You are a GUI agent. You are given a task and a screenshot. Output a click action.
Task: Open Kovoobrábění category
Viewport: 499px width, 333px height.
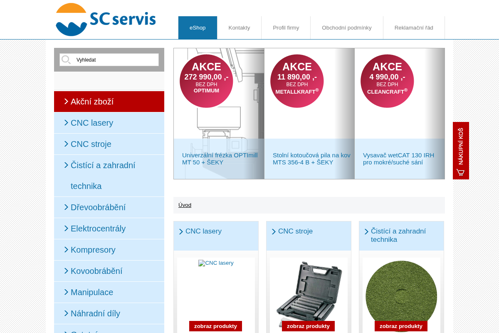(x=109, y=271)
